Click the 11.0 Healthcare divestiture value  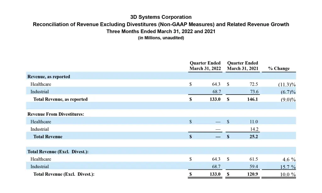254,122
